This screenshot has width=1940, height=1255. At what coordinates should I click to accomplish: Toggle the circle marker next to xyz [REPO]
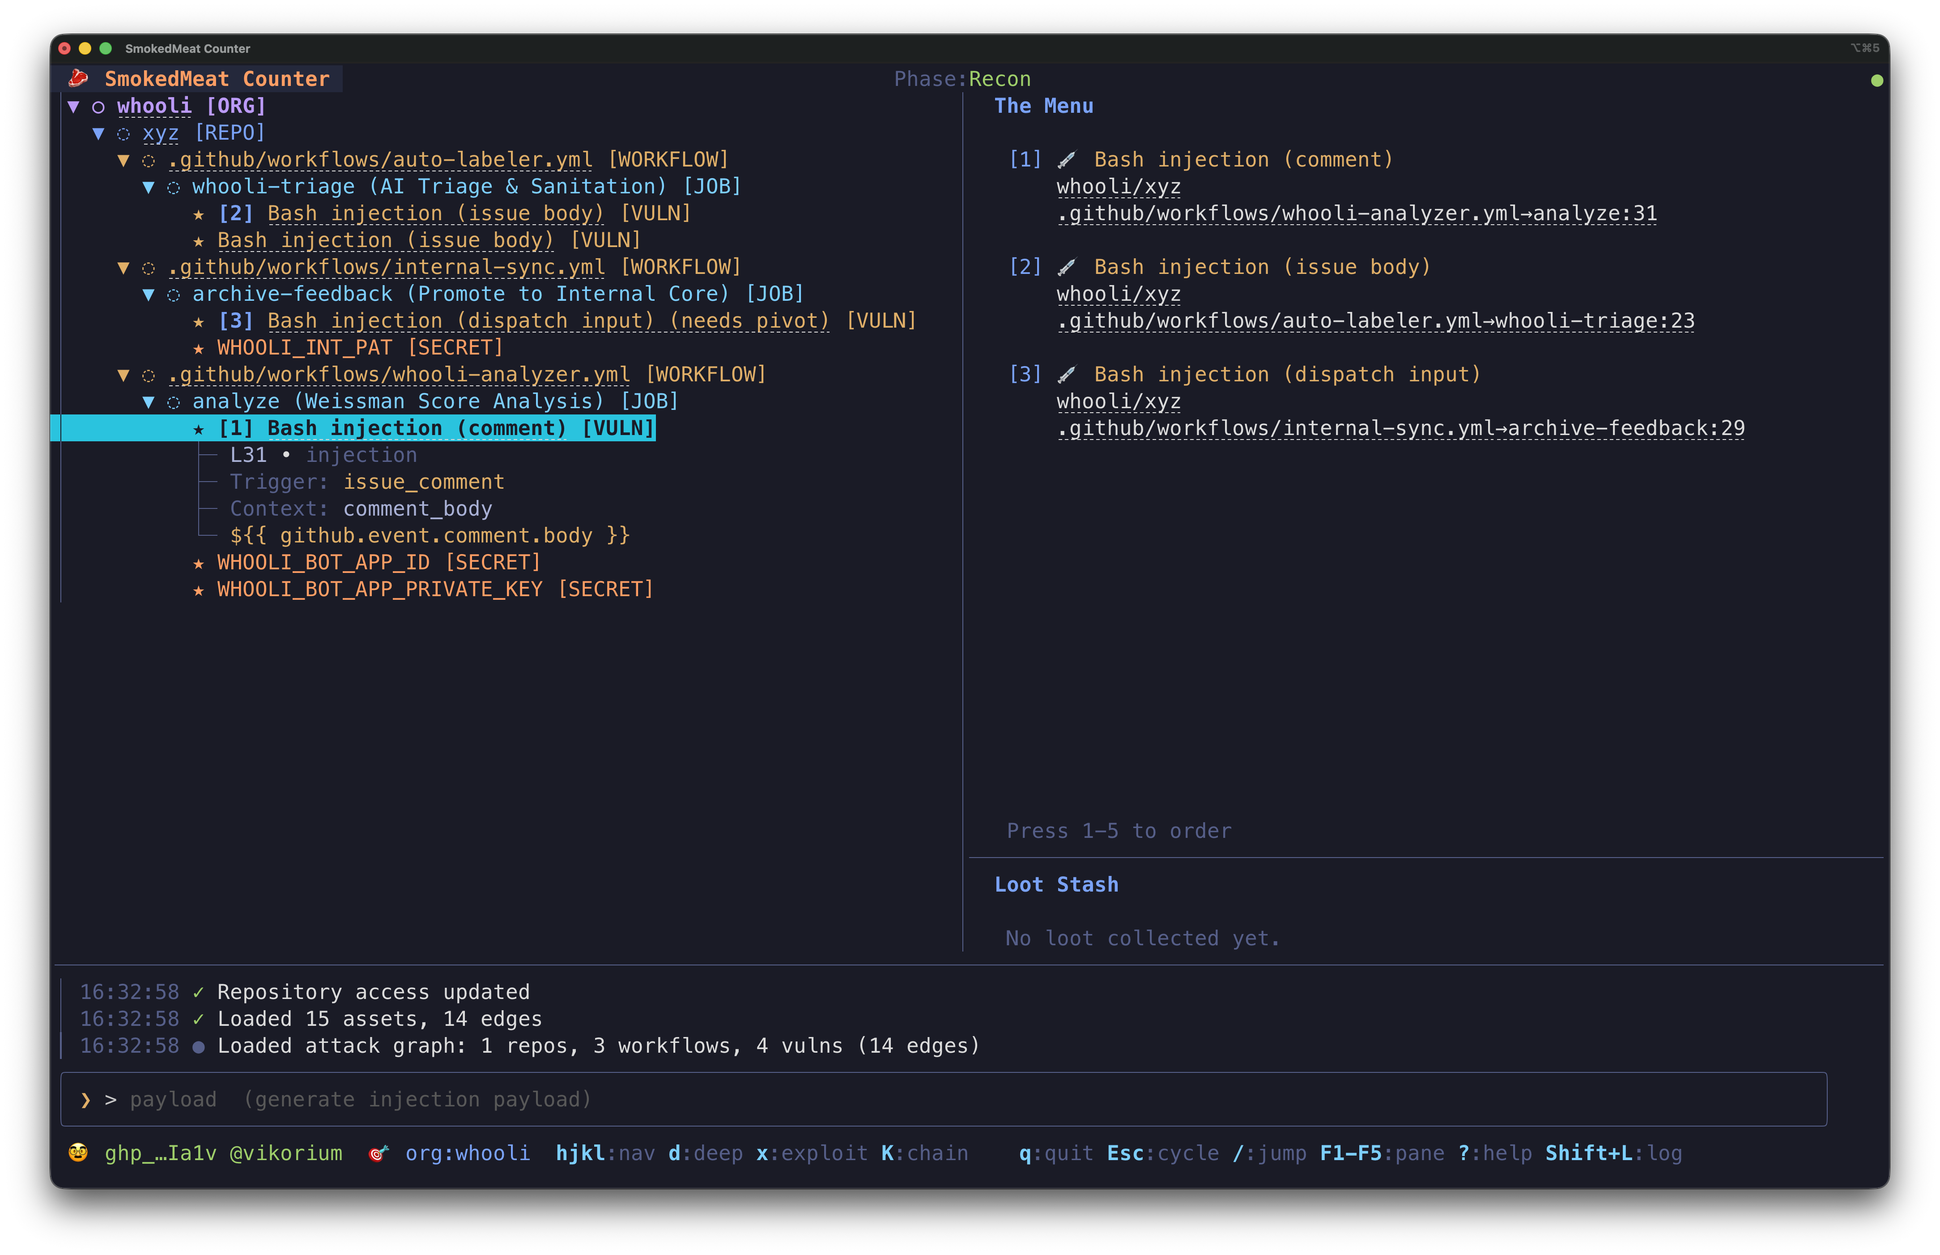click(x=123, y=133)
